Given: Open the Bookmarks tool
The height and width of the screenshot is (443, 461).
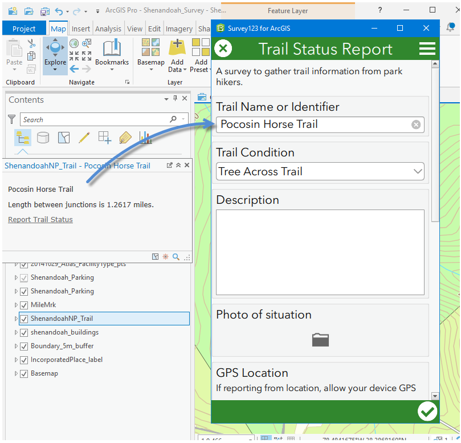Looking at the screenshot, I should 112,55.
